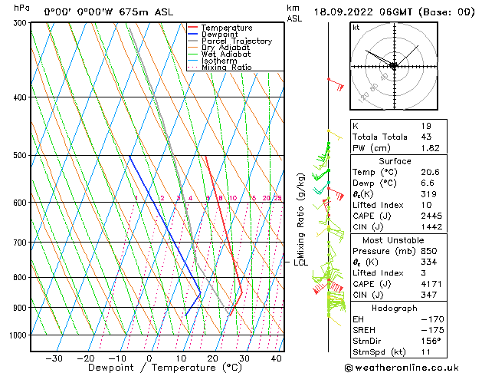Click the Surface section header
This screenshot has height=373, width=482.
394,161
